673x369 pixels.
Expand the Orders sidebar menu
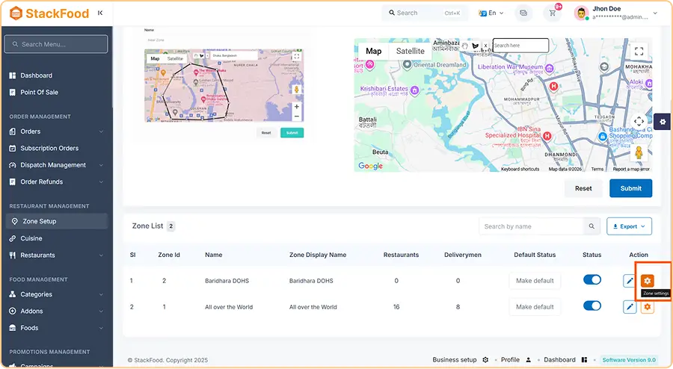(56, 131)
